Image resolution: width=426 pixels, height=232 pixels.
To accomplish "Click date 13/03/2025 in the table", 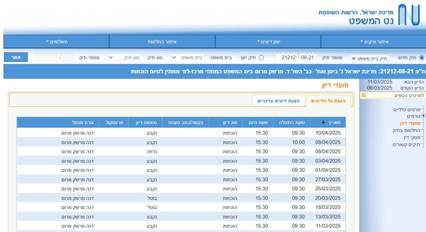I will pyautogui.click(x=328, y=217).
